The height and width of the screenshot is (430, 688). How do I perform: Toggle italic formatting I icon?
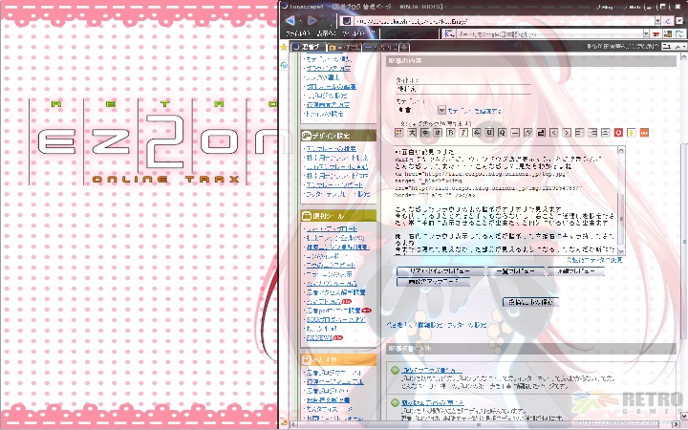(463, 132)
